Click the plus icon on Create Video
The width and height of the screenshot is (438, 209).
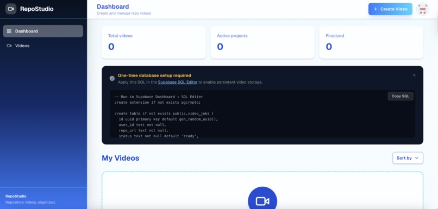coord(376,9)
